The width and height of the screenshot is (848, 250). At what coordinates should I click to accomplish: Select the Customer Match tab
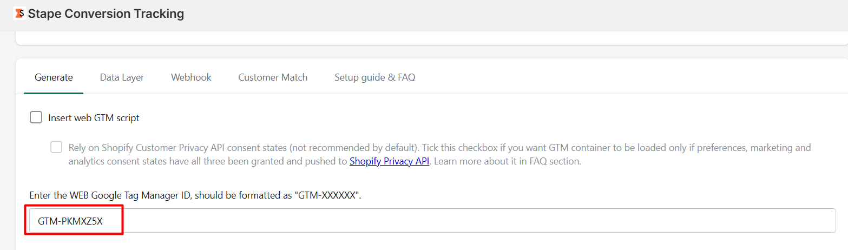[273, 77]
